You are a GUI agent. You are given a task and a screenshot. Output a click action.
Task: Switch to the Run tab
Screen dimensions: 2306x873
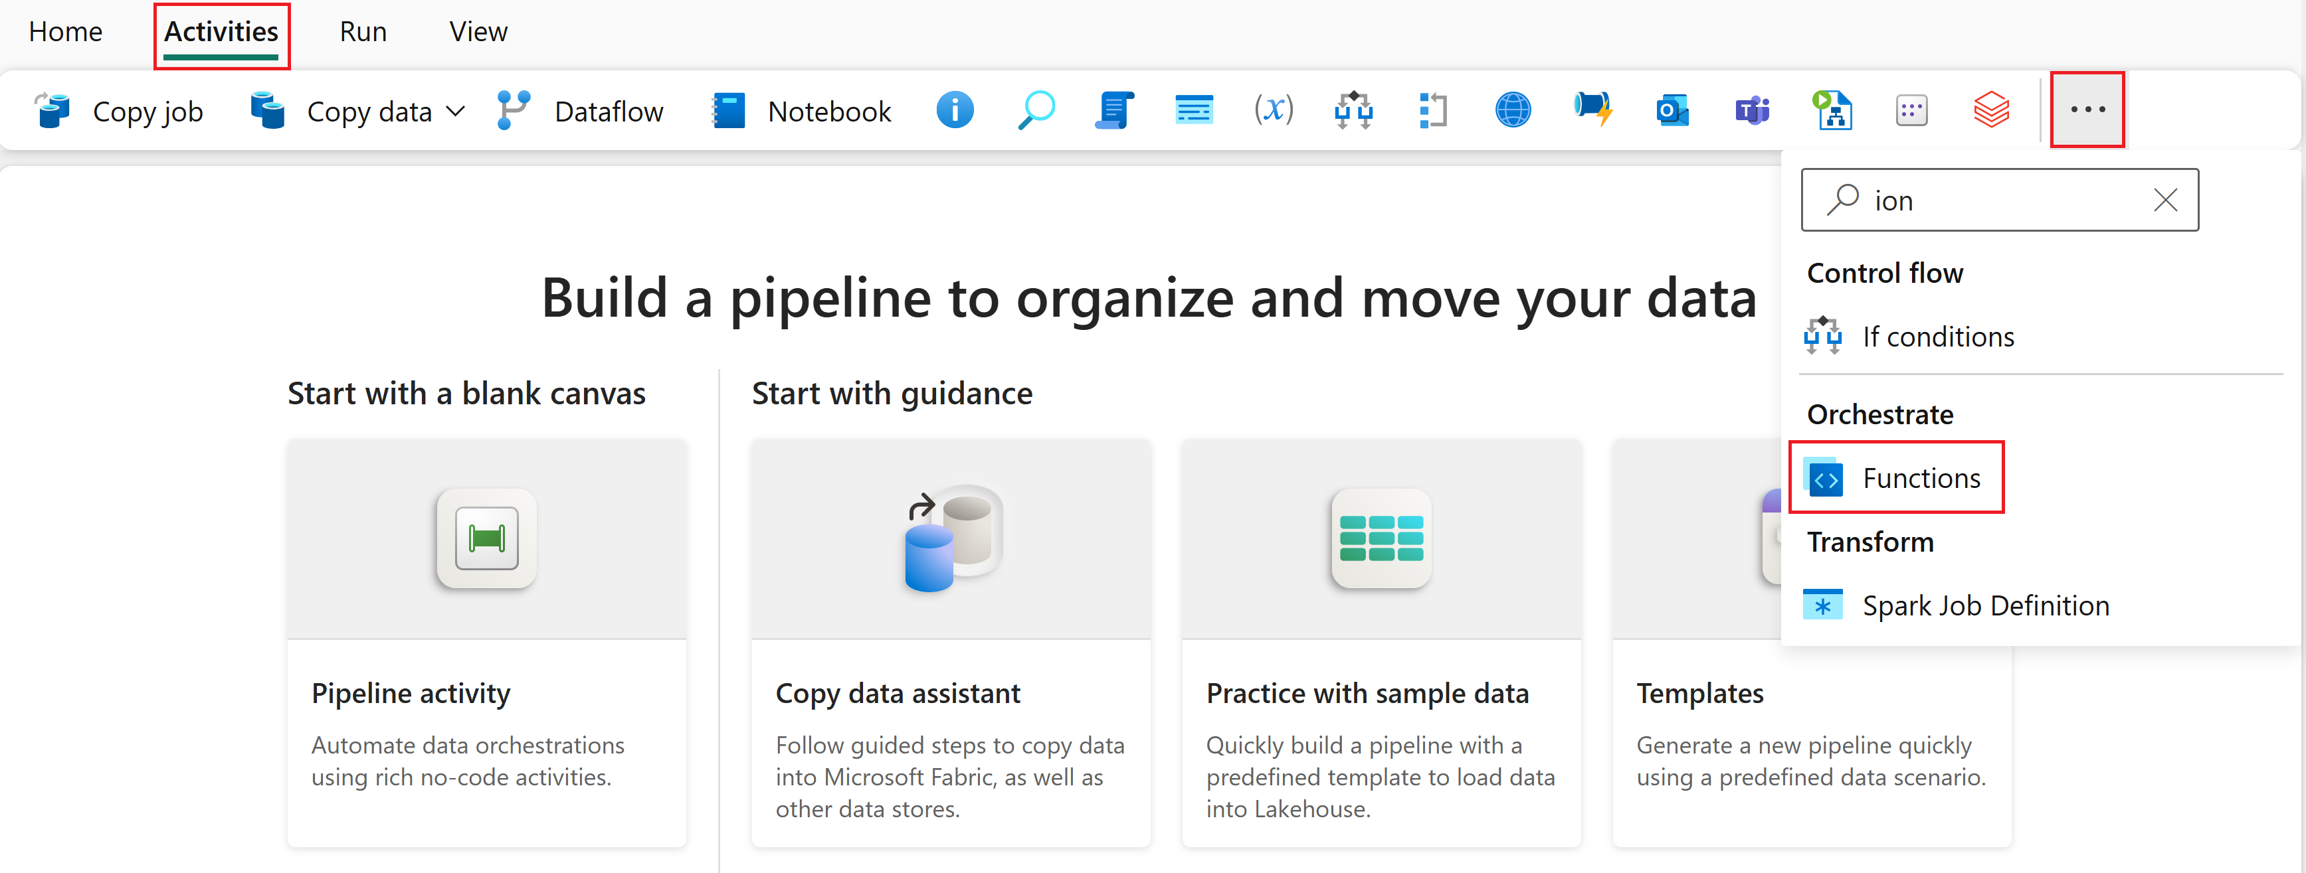(x=363, y=33)
